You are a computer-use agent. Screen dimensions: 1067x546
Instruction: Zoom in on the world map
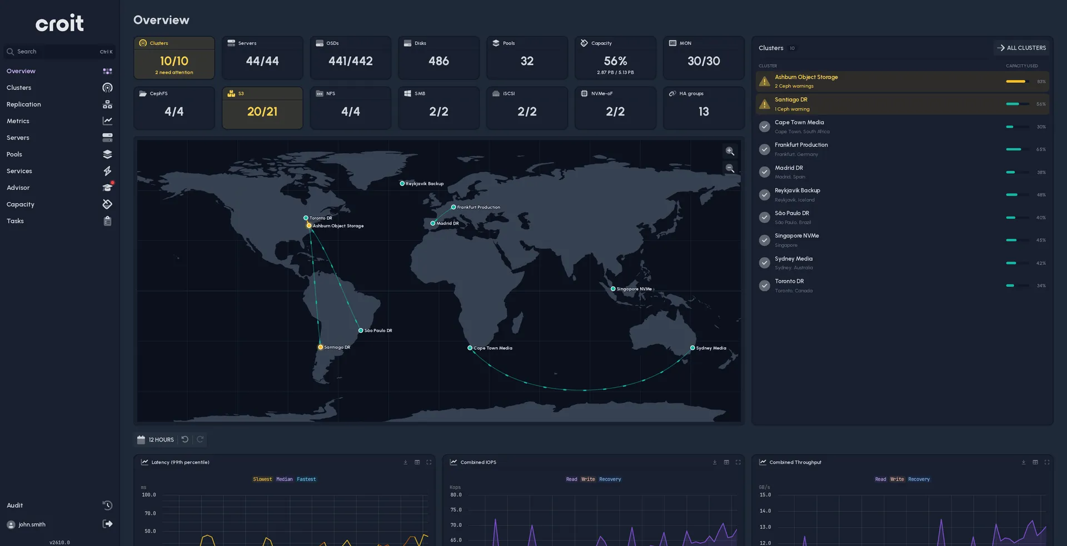(730, 151)
